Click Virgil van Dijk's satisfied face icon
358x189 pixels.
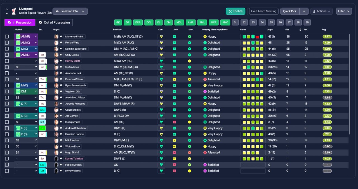pyautogui.click(x=205, y=91)
